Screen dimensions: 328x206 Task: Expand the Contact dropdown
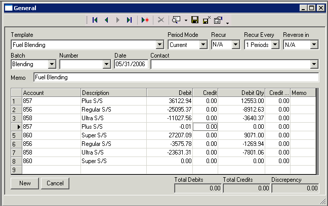pos(314,64)
